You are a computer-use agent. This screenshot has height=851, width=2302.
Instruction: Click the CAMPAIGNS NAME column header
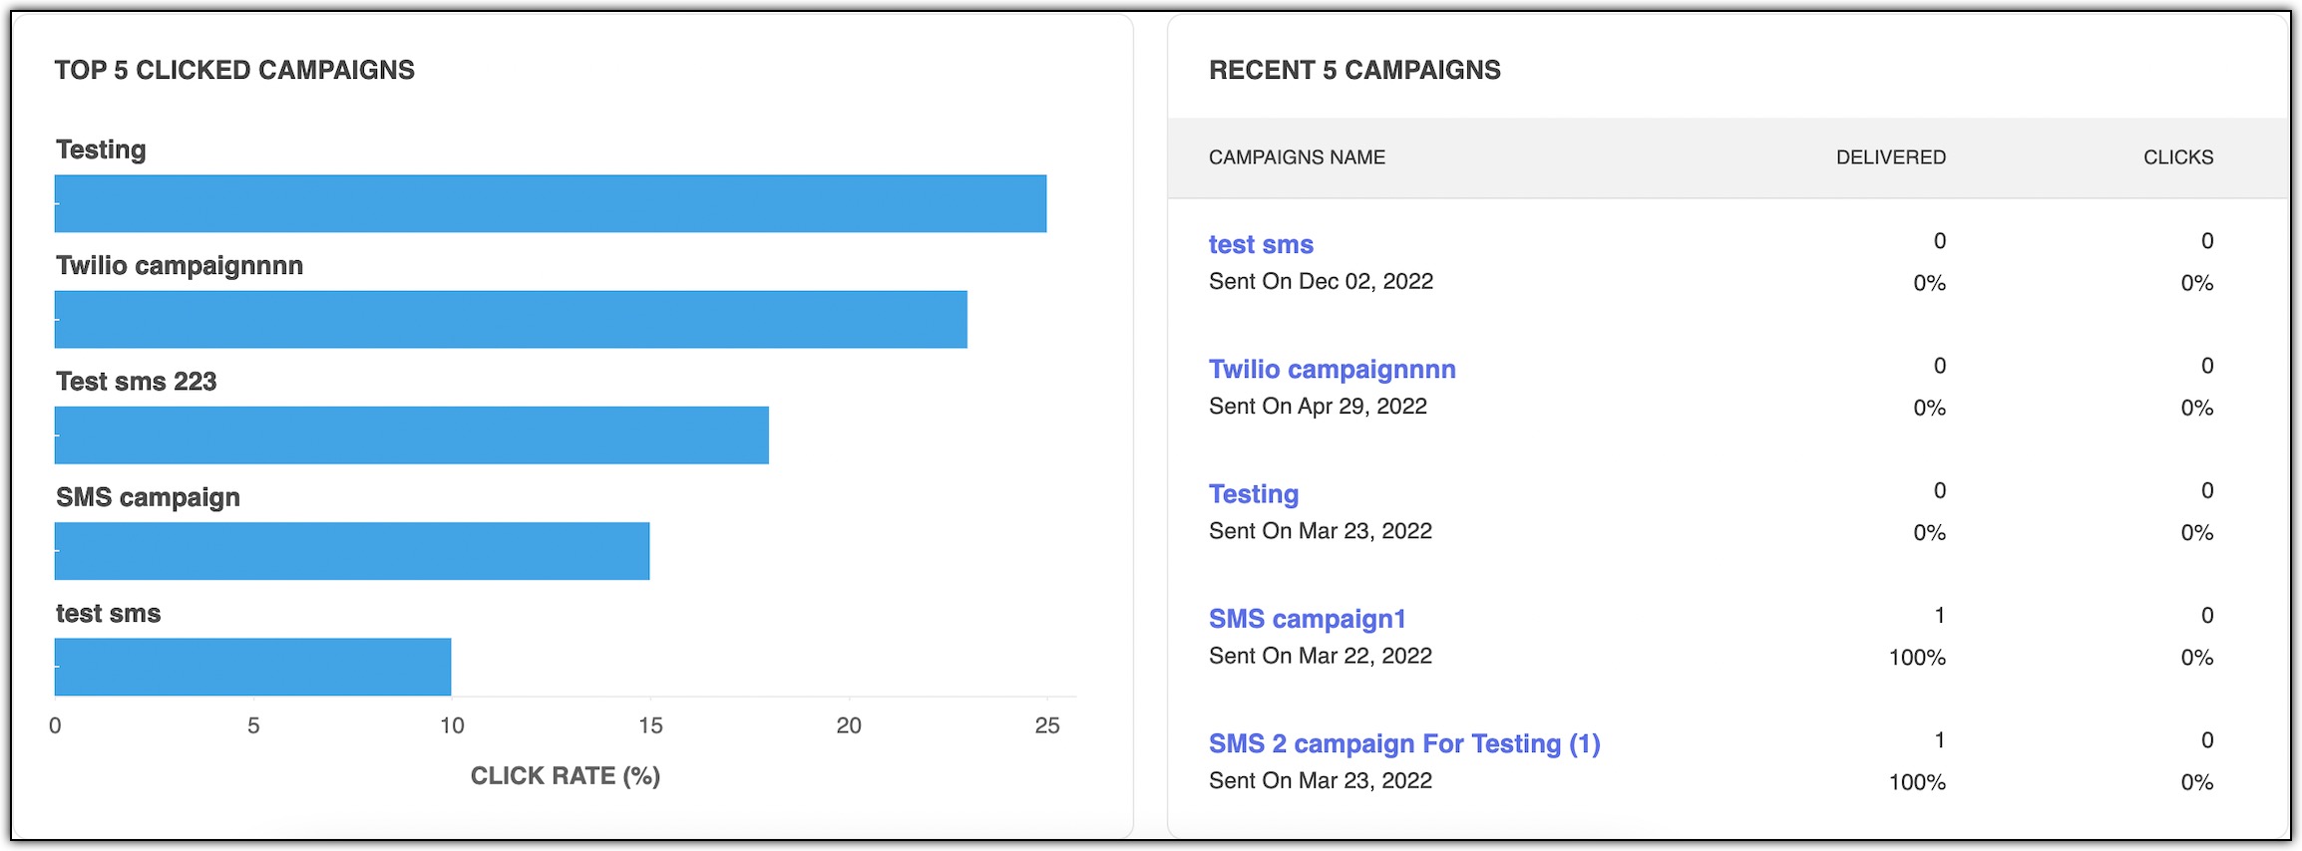click(x=1297, y=157)
